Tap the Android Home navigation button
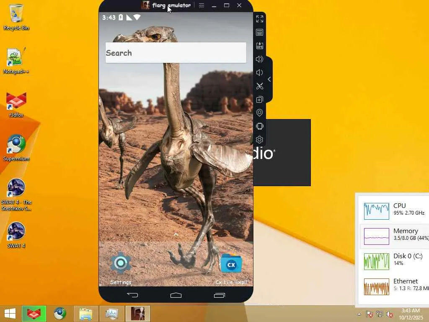 pos(176,295)
